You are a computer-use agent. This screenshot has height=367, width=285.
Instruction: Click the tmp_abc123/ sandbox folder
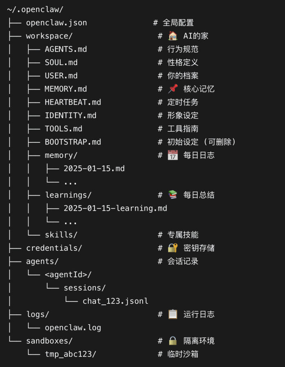pyautogui.click(x=70, y=354)
